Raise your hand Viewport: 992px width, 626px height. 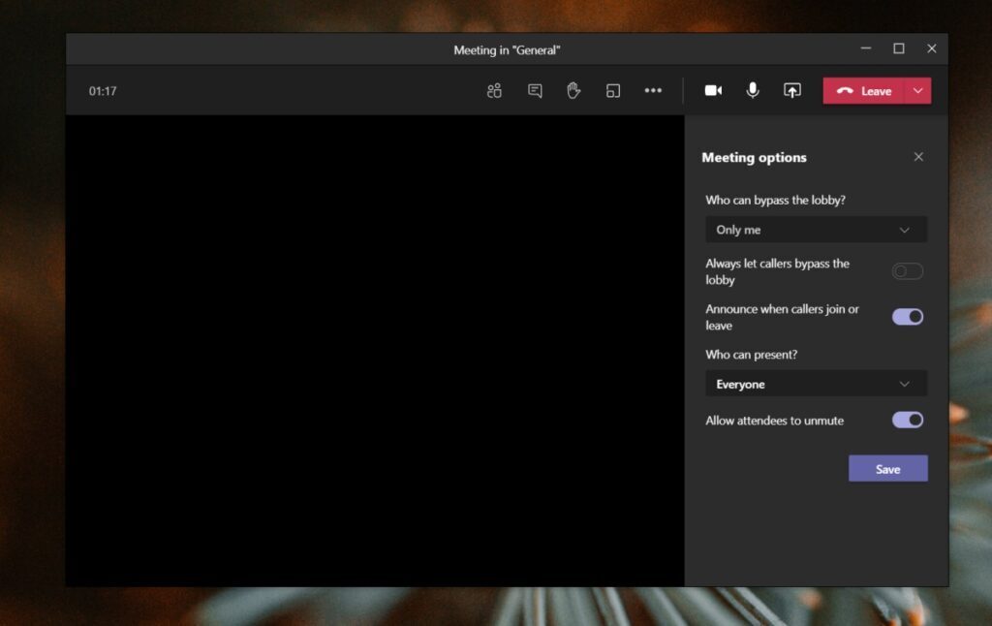coord(573,90)
